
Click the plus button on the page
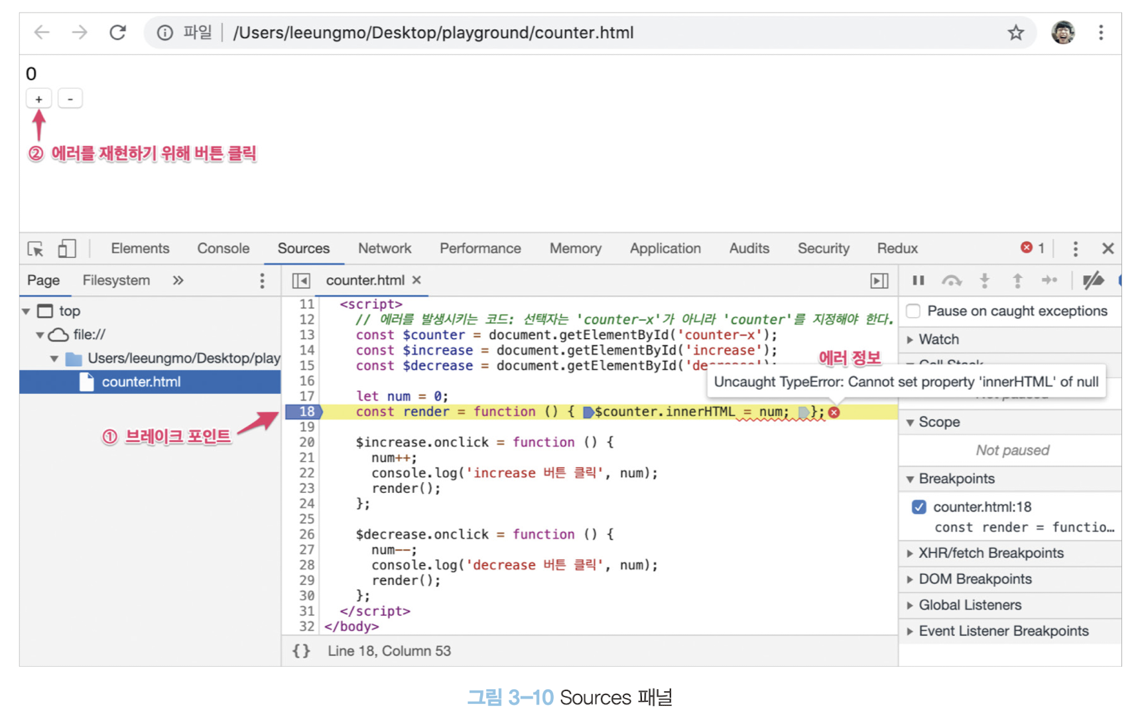point(39,99)
